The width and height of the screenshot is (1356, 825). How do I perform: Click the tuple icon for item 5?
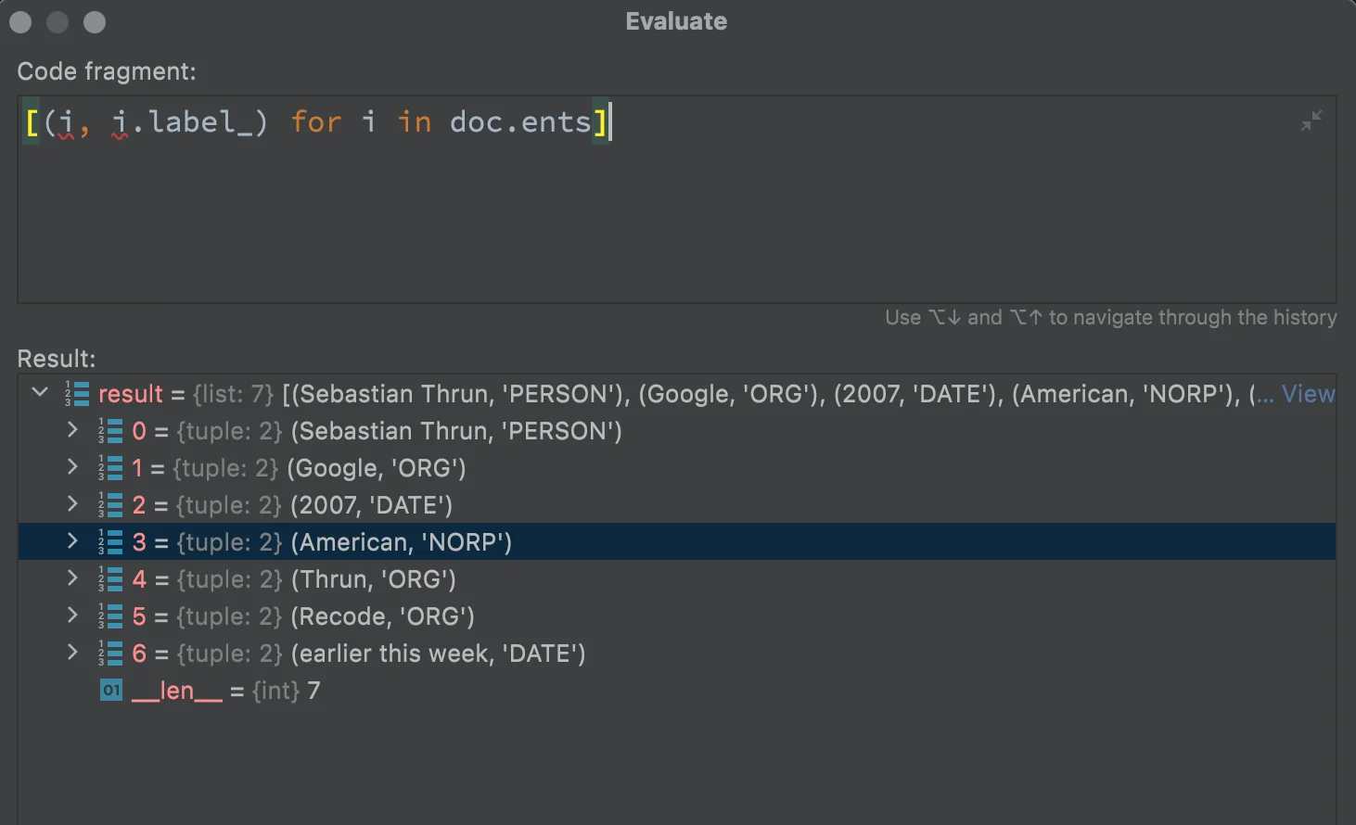[110, 616]
